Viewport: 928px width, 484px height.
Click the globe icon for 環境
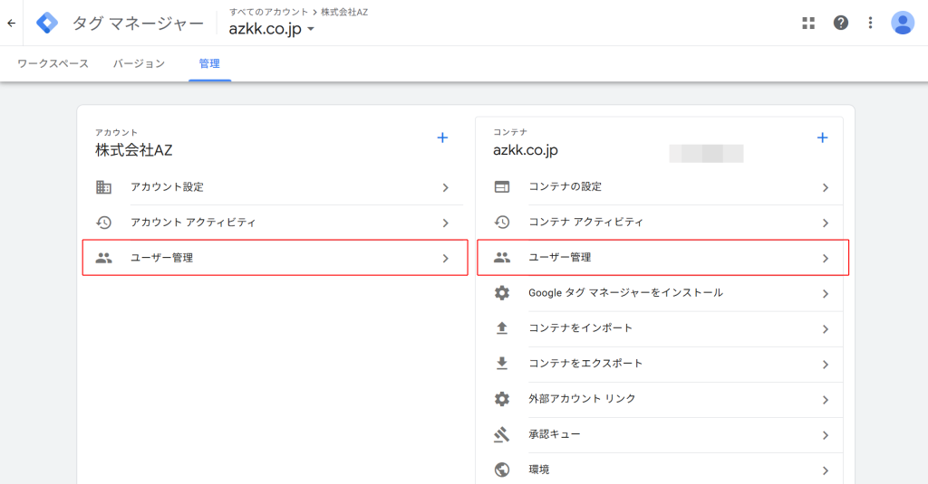click(502, 470)
